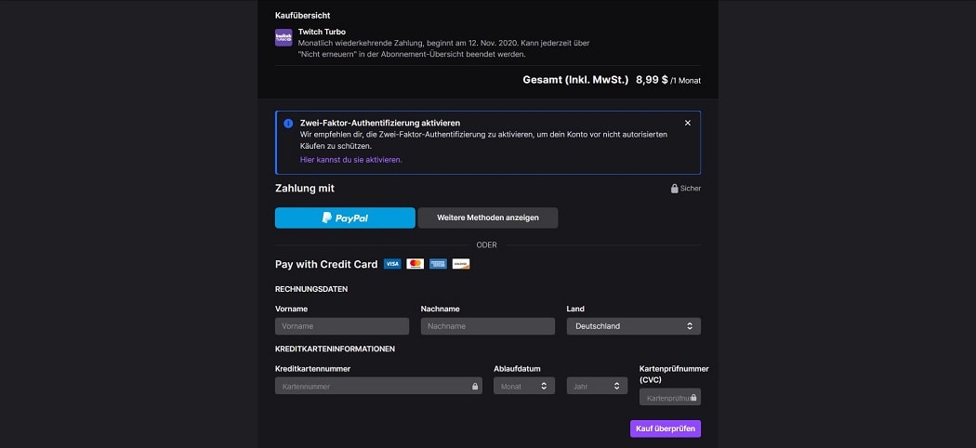
Task: Show more methods via Weitere Methoden anzeigen
Action: point(488,217)
